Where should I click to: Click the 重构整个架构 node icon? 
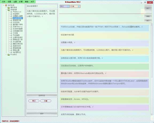(11, 25)
